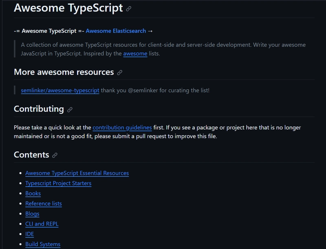Screen dimensions: 326x249
Task: Click anchor link icon beside More awesome resources
Action: [x=119, y=72]
